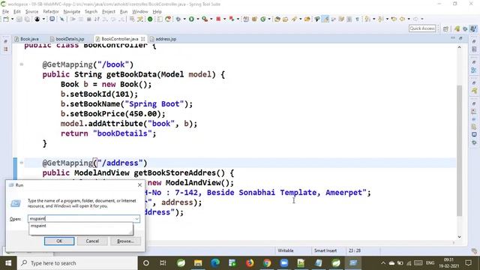
Task: Click the Windows Start button
Action: pos(8,263)
